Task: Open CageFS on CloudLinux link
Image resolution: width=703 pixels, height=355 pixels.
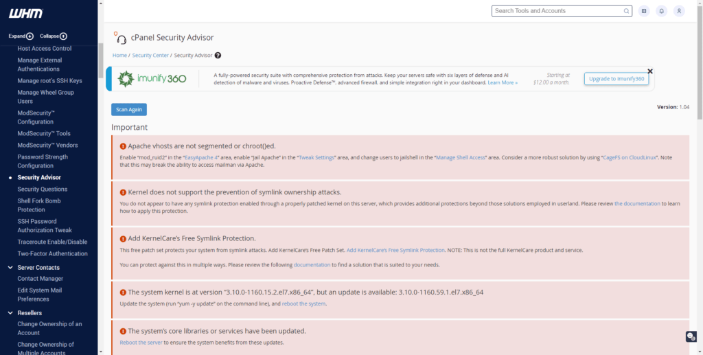Action: click(630, 158)
